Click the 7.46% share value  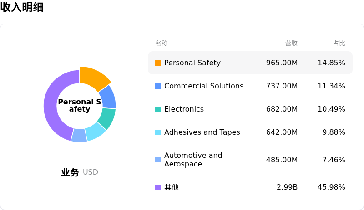(334, 160)
